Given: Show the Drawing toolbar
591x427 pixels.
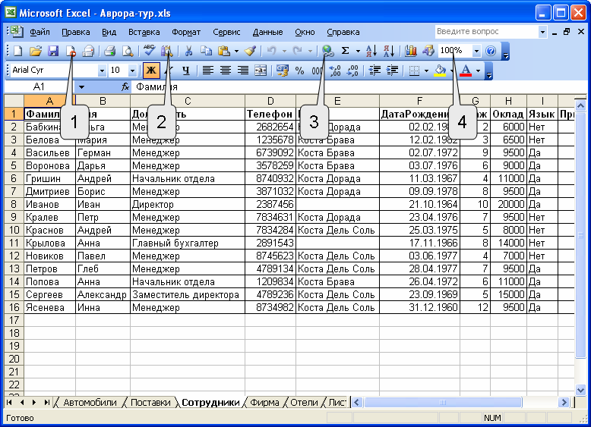Looking at the screenshot, I should click(x=428, y=51).
